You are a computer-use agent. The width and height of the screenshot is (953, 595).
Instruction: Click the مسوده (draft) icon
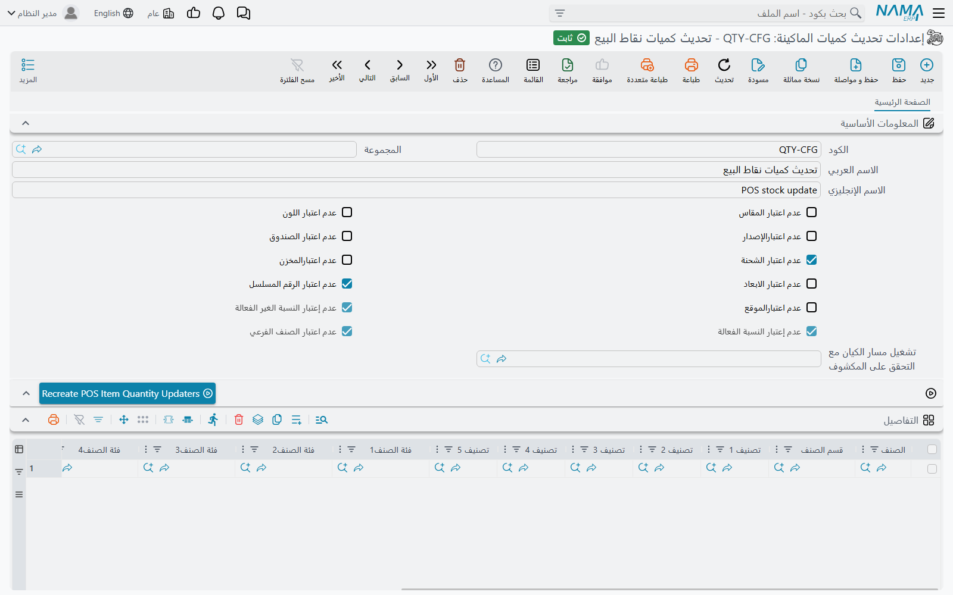click(x=758, y=65)
